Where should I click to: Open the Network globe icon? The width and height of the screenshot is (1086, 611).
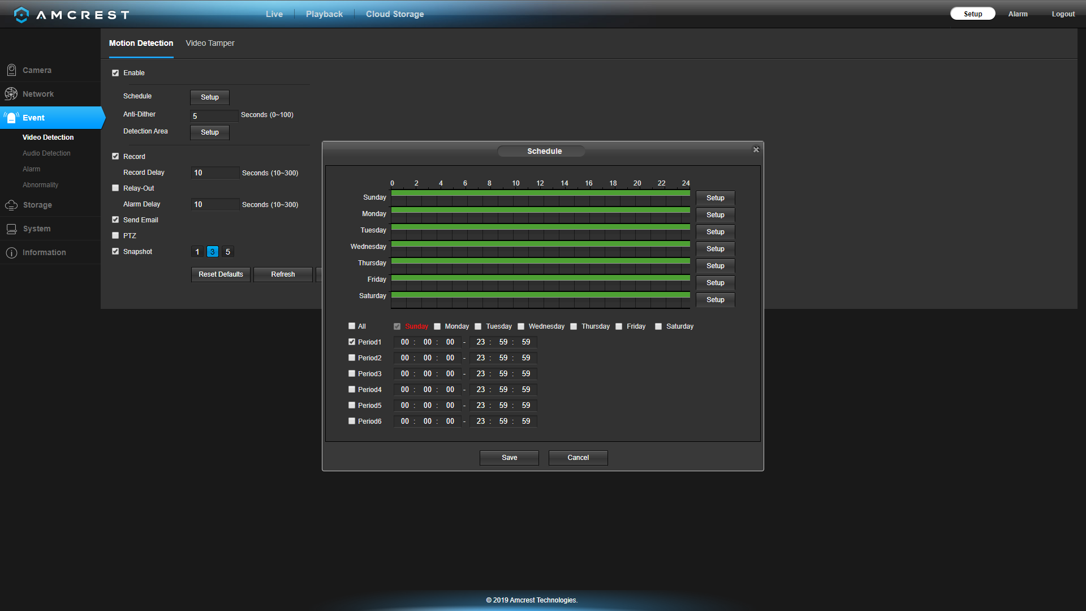tap(11, 94)
